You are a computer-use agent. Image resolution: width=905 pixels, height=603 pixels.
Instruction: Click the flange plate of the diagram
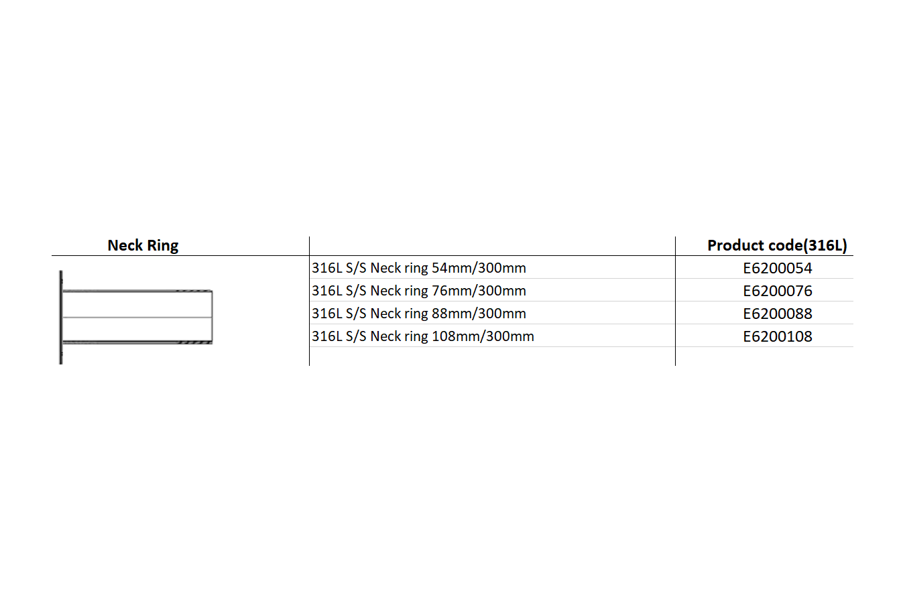coord(61,317)
